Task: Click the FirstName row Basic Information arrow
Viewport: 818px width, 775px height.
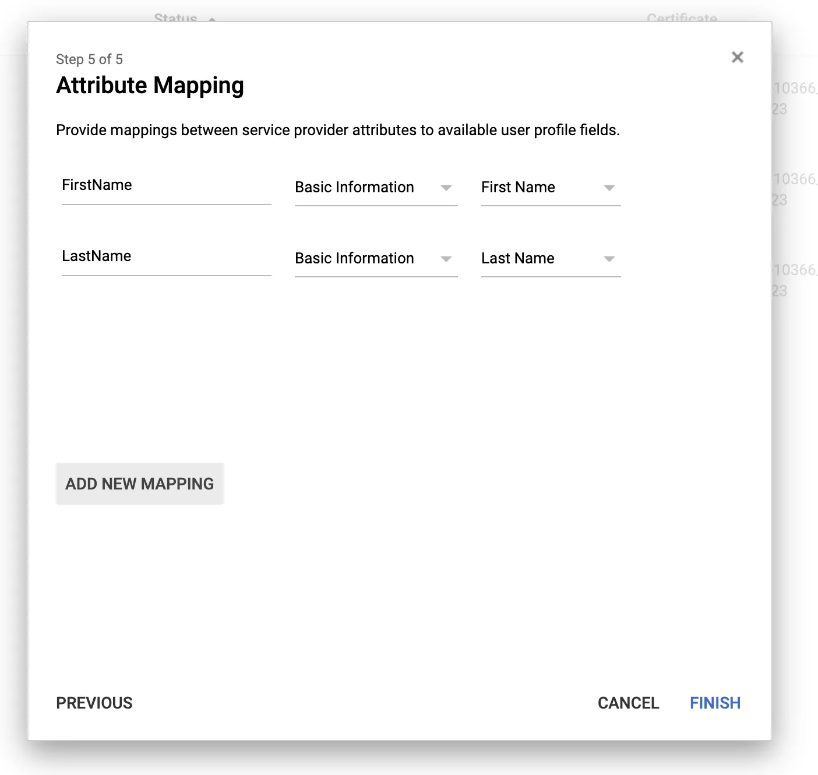Action: click(446, 188)
